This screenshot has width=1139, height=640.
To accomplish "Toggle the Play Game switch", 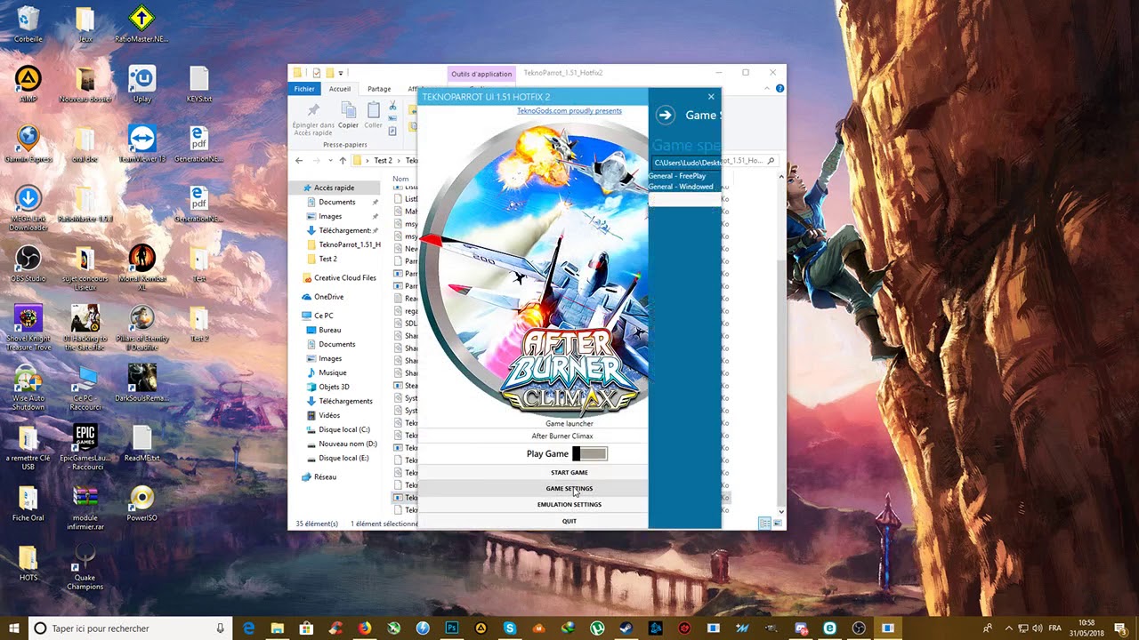I will (x=589, y=453).
